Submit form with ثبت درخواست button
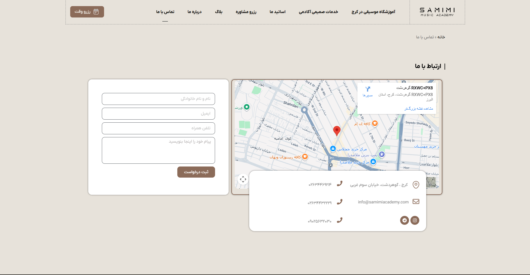Viewport: 530px width, 275px height. pyautogui.click(x=196, y=172)
